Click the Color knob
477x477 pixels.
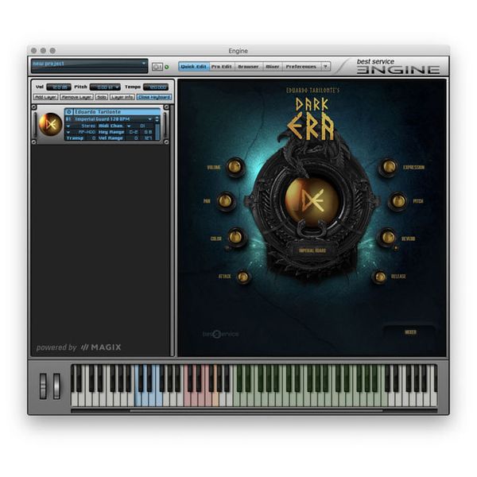[x=236, y=237]
